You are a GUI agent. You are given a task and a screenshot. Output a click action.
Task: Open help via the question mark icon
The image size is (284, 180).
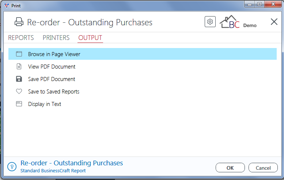(12, 166)
